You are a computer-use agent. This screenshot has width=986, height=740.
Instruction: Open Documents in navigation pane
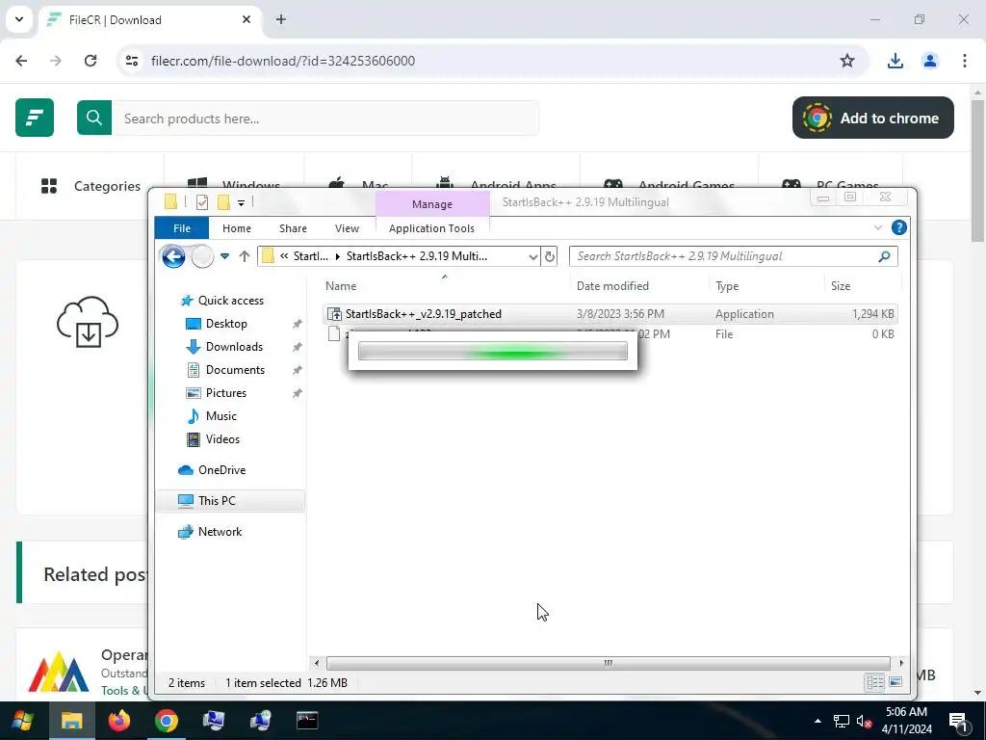235,370
